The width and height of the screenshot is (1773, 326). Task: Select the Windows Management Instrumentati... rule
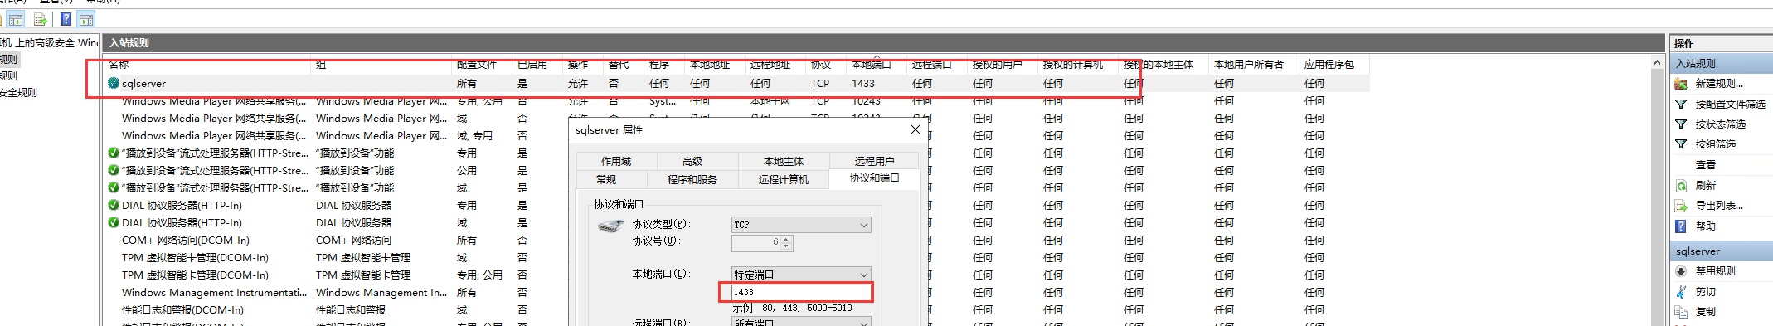point(214,292)
